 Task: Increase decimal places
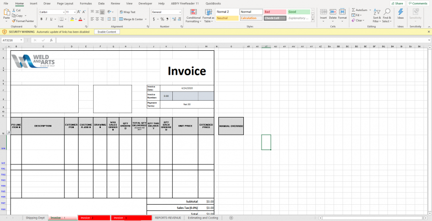[174, 19]
